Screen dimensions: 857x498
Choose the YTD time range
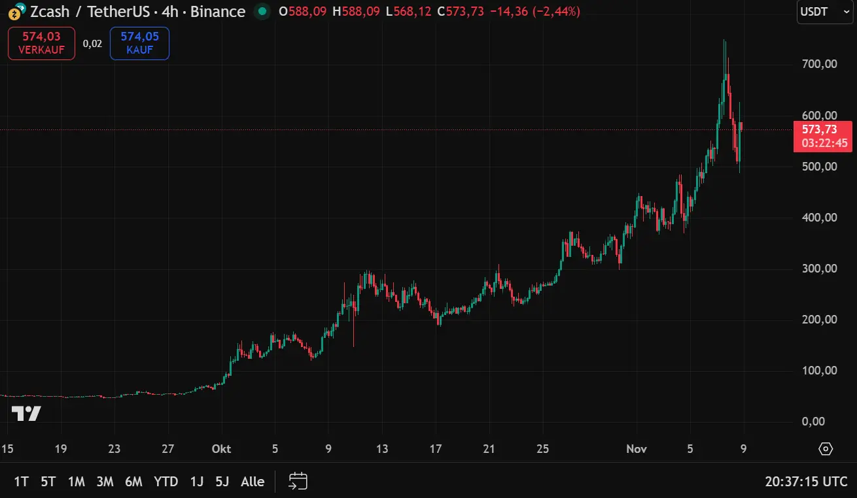(x=166, y=482)
